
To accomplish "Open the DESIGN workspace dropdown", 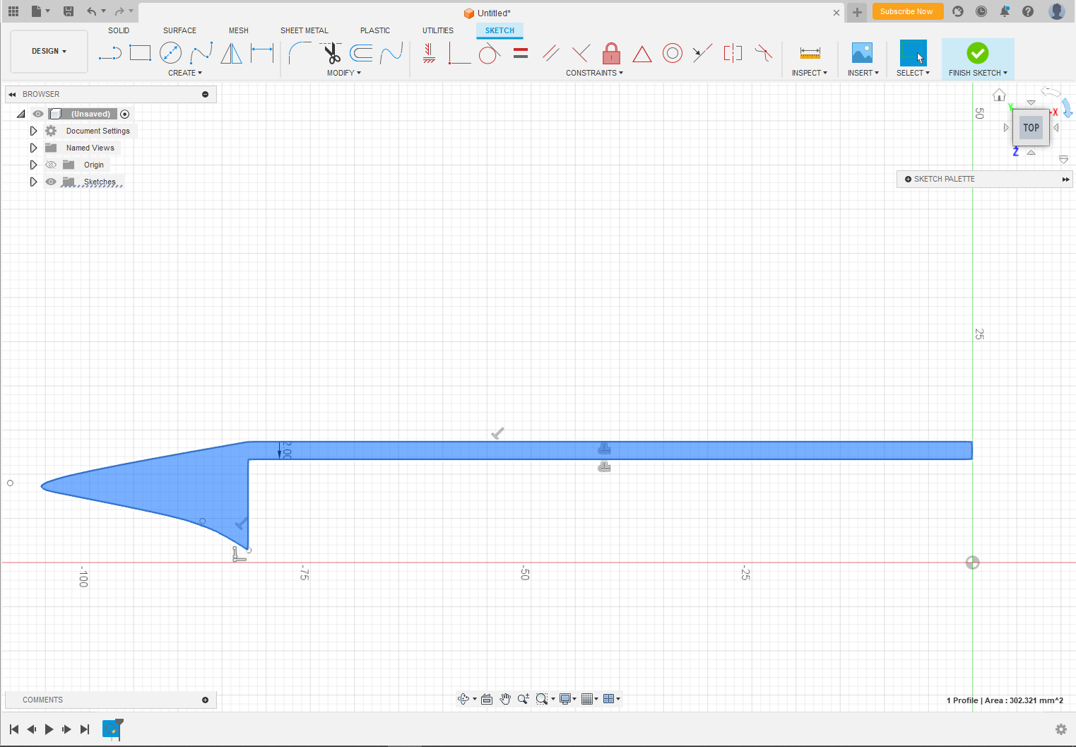I will [x=49, y=52].
